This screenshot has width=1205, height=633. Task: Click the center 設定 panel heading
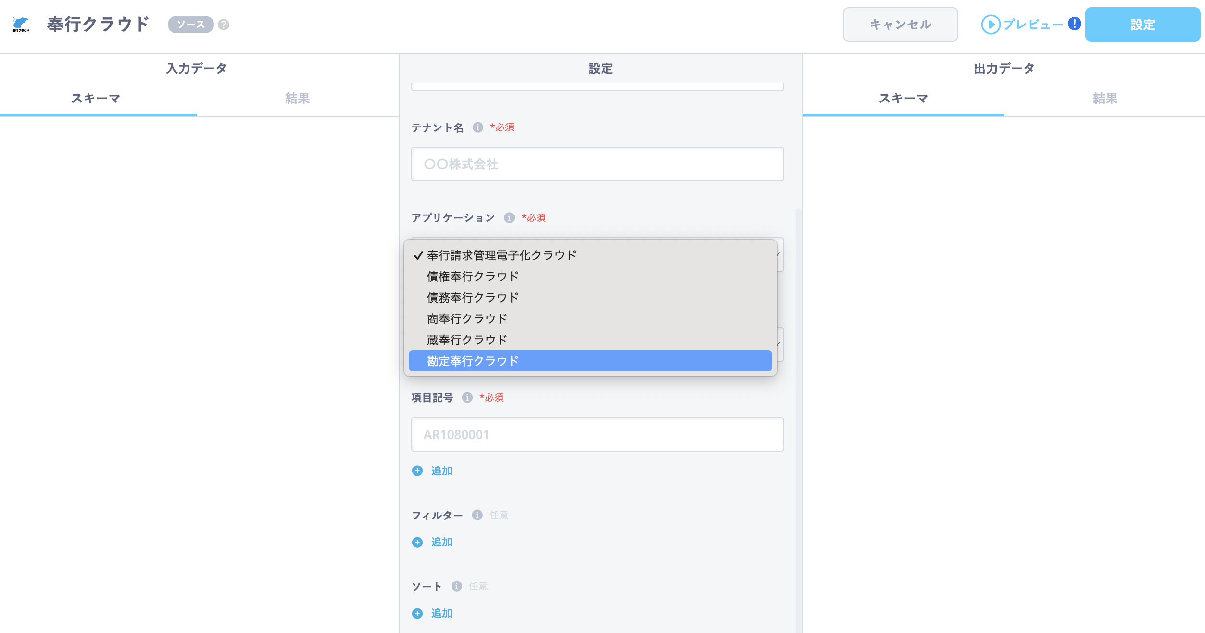(x=600, y=68)
